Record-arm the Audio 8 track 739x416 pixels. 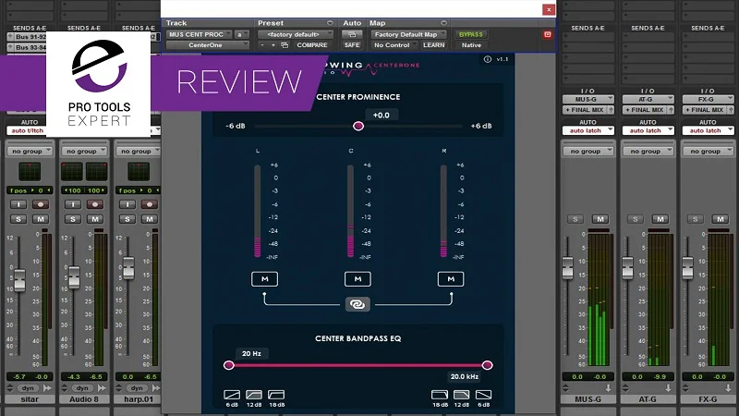pyautogui.click(x=95, y=204)
